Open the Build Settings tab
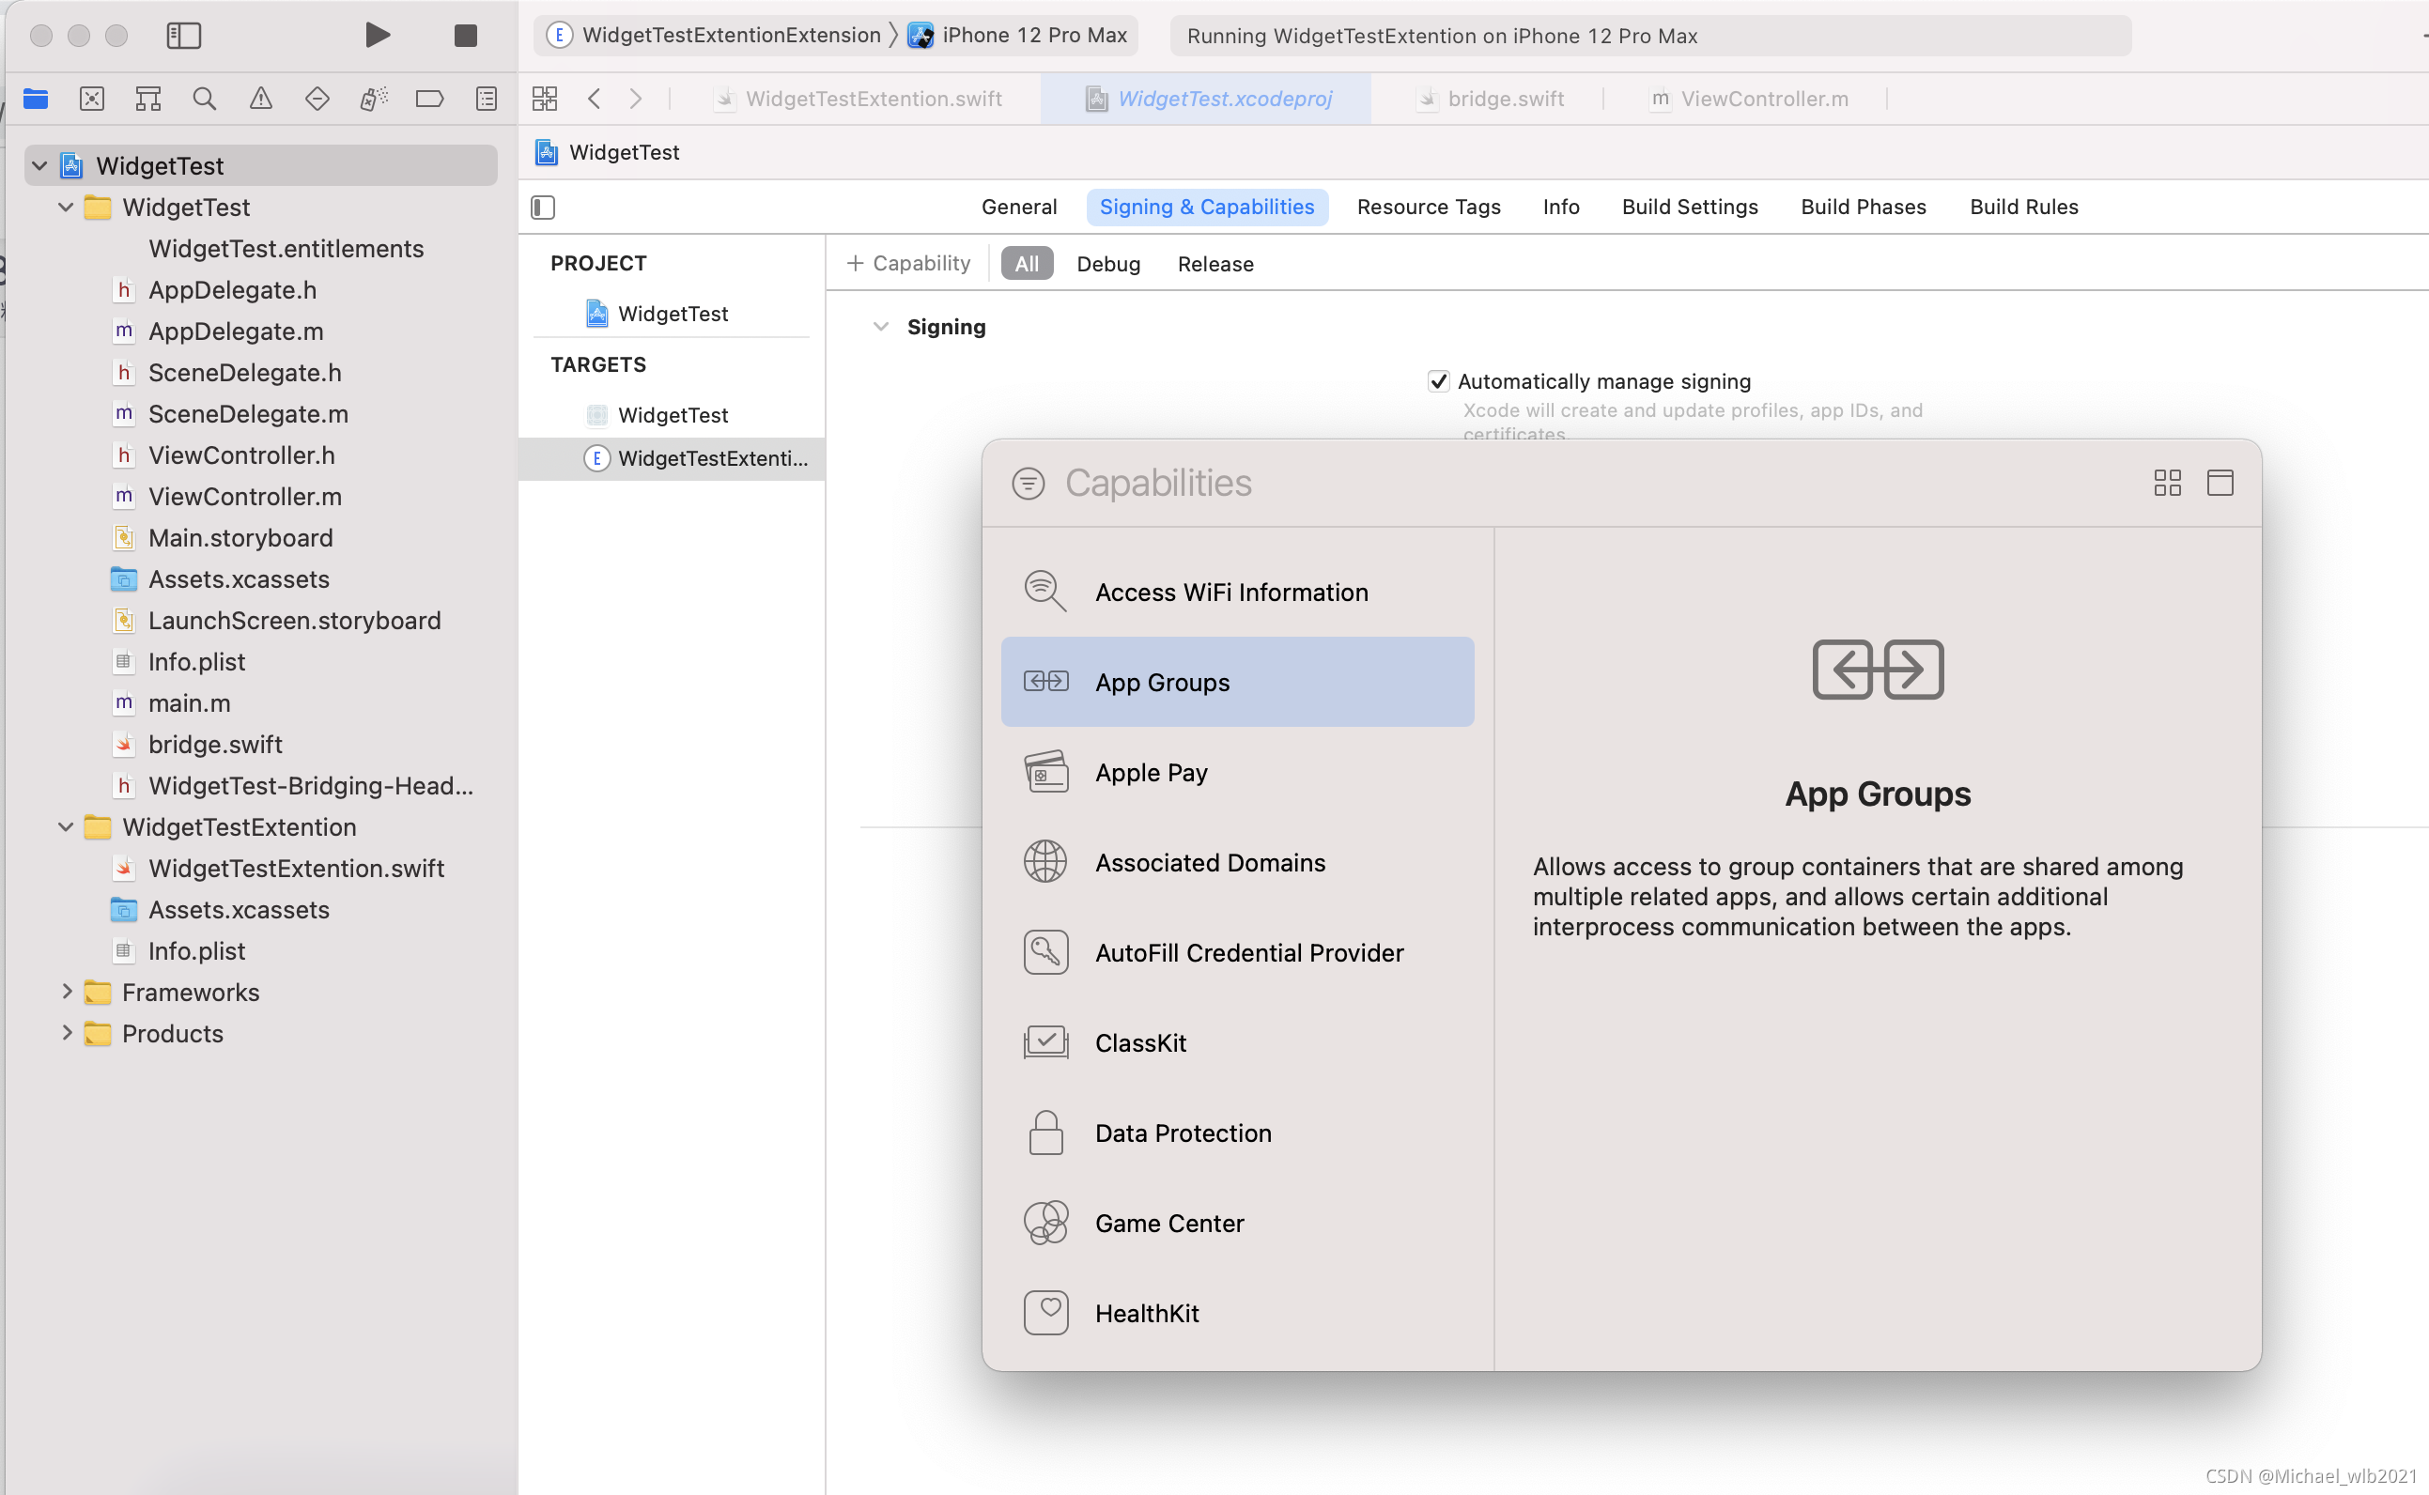Viewport: 2429px width, 1495px height. pyautogui.click(x=1690, y=207)
